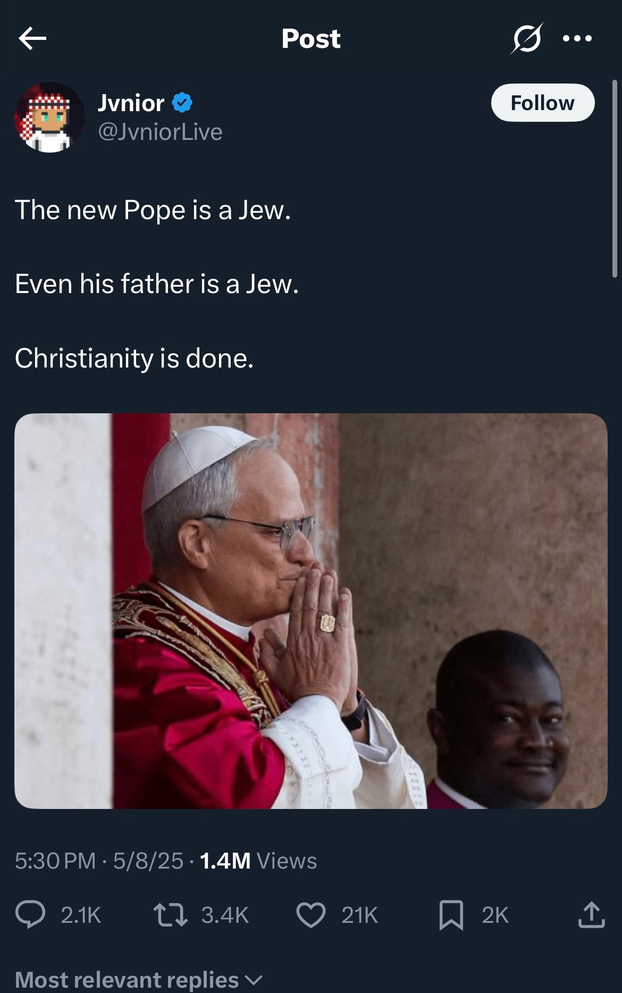Toggle the heart like button

click(x=310, y=915)
